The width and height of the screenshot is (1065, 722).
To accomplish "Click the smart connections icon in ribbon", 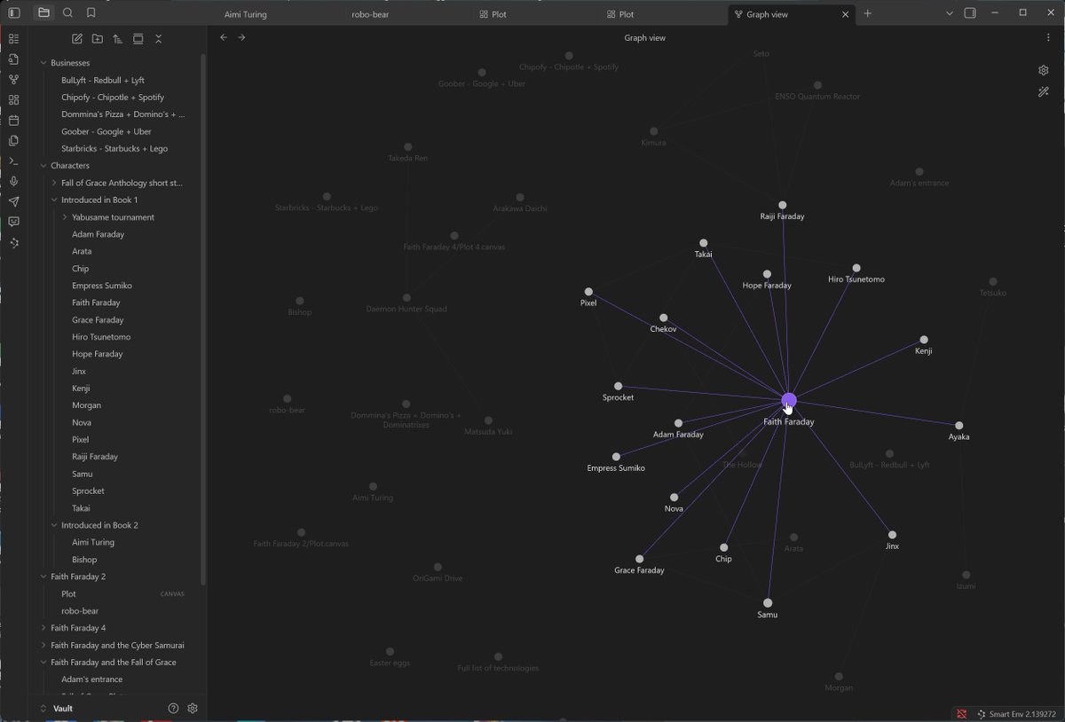I will [13, 243].
